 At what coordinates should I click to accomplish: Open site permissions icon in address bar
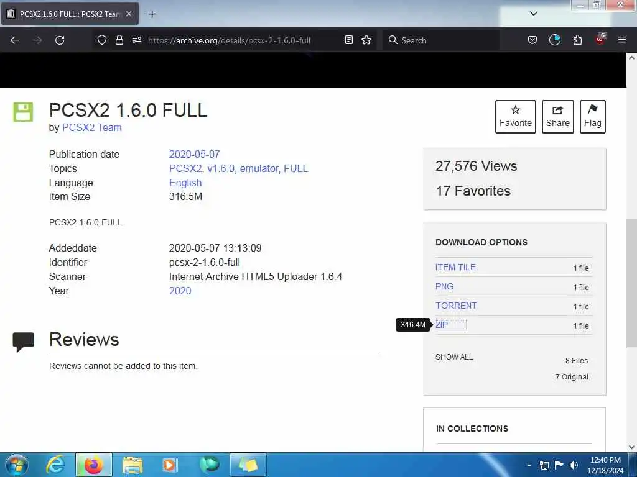[137, 40]
